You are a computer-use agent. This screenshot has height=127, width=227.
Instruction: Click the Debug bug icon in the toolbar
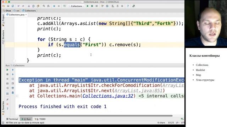coord(92,6)
